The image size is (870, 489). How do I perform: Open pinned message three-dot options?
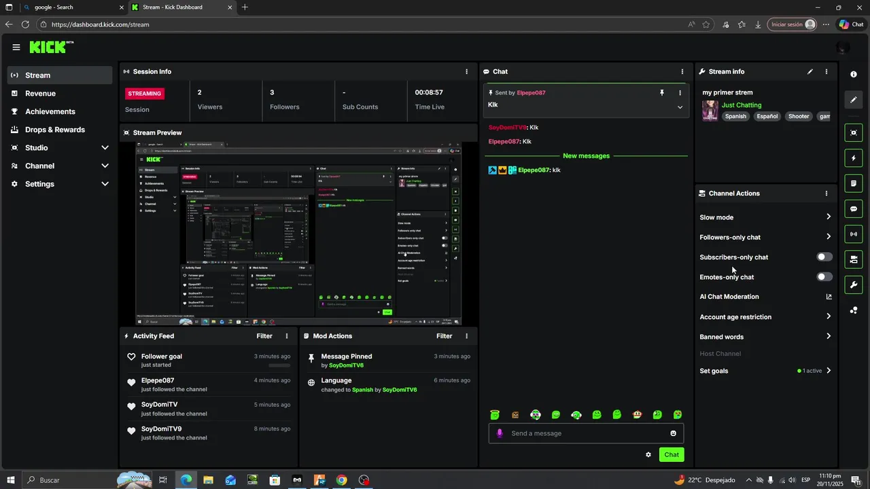(680, 93)
